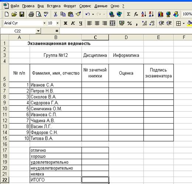Expand the font size dropdown
This screenshot has width=192, height=184.
(57, 23)
